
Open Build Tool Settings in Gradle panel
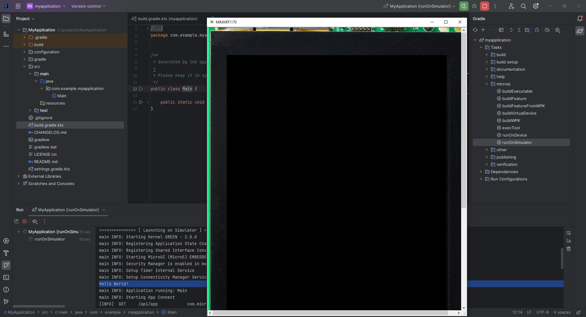[558, 30]
